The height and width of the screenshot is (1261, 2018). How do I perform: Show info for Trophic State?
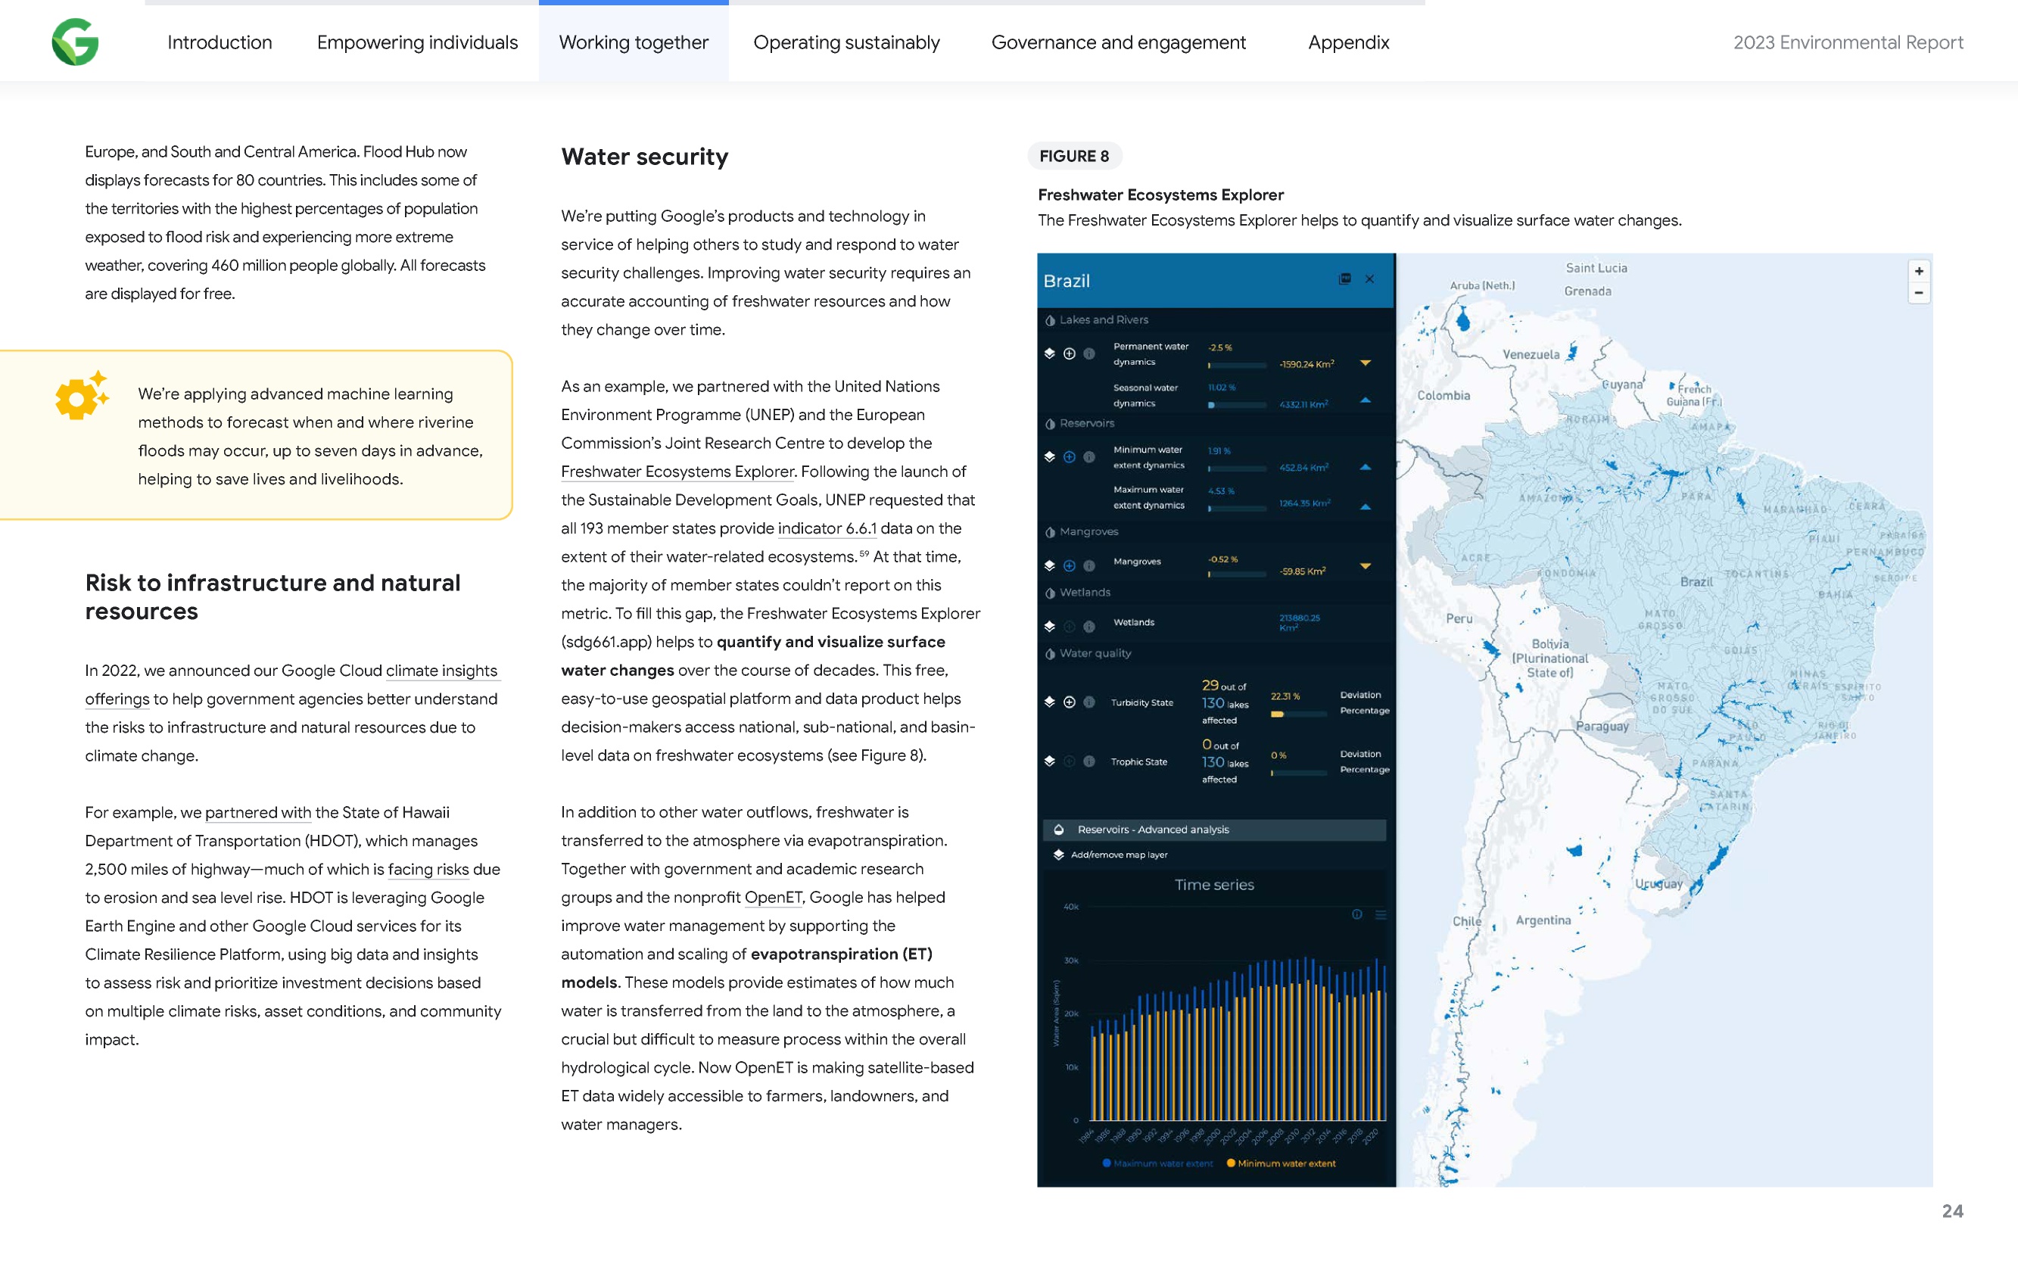[x=1089, y=761]
